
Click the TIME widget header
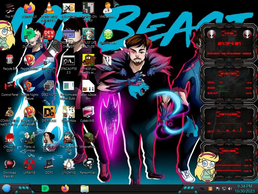pyautogui.click(x=229, y=34)
